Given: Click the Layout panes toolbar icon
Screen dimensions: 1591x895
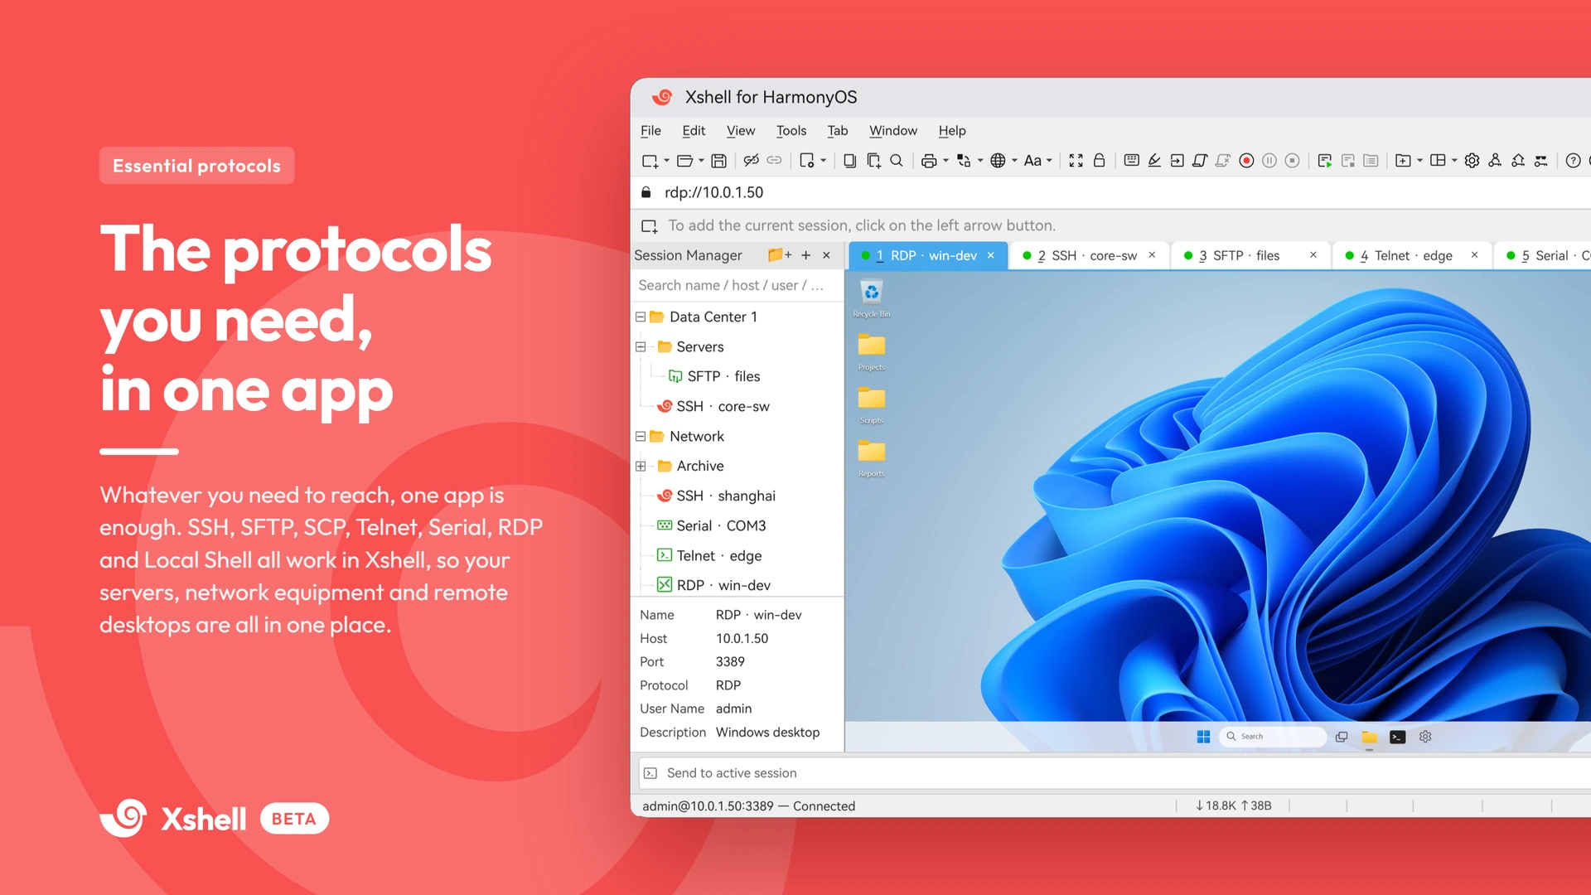Looking at the screenshot, I should [x=1438, y=161].
